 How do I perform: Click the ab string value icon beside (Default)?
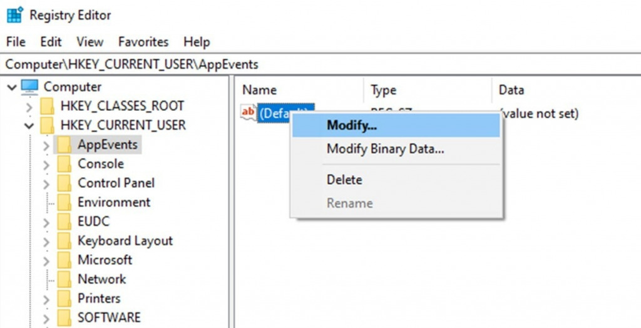pyautogui.click(x=249, y=113)
